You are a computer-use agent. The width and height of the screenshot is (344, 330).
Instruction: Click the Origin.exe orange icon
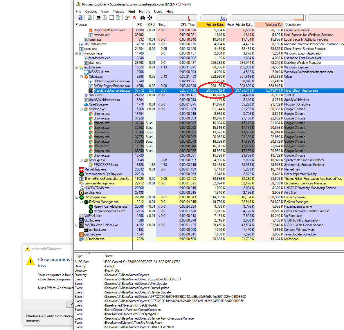86,77
